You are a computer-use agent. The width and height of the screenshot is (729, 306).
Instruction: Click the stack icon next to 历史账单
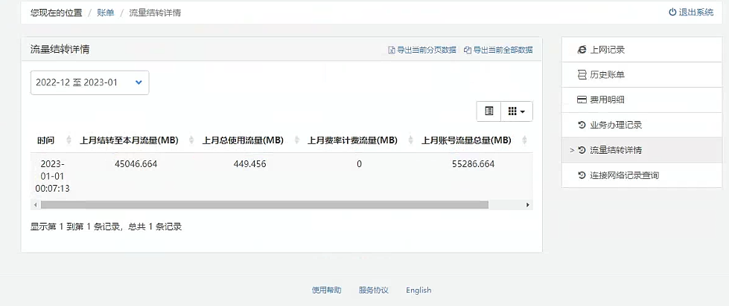pyautogui.click(x=582, y=75)
